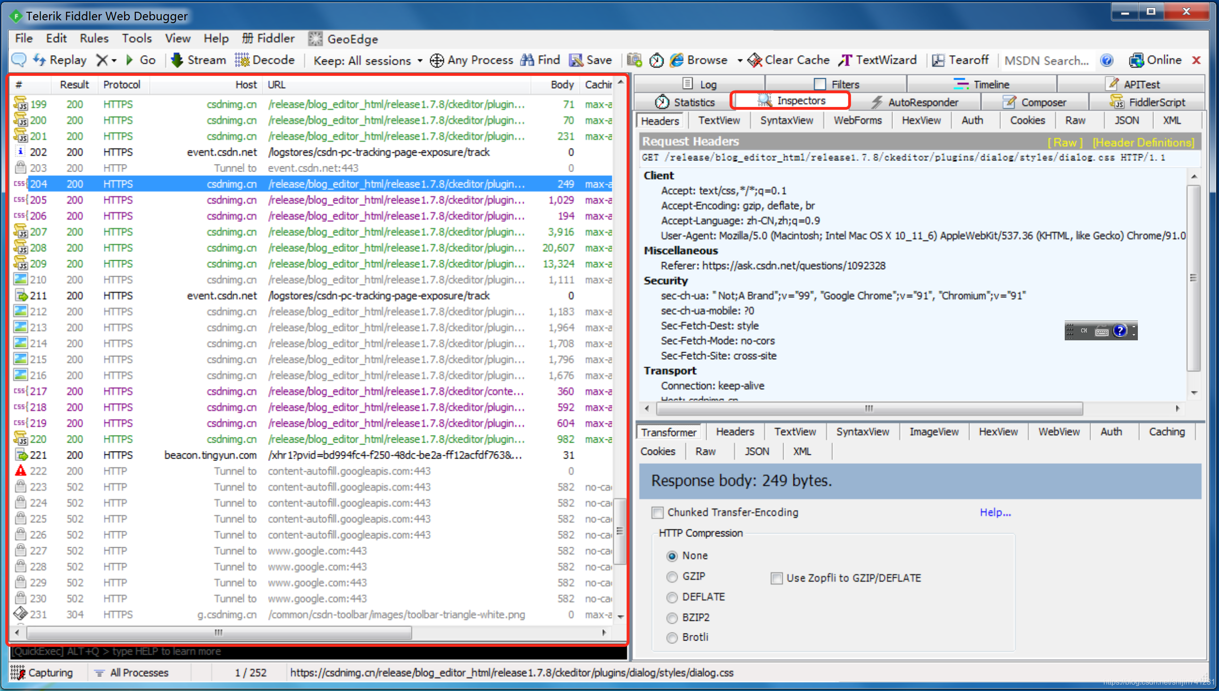The height and width of the screenshot is (691, 1219).
Task: Click the [Raw] link in Request Headers
Action: 1065,142
